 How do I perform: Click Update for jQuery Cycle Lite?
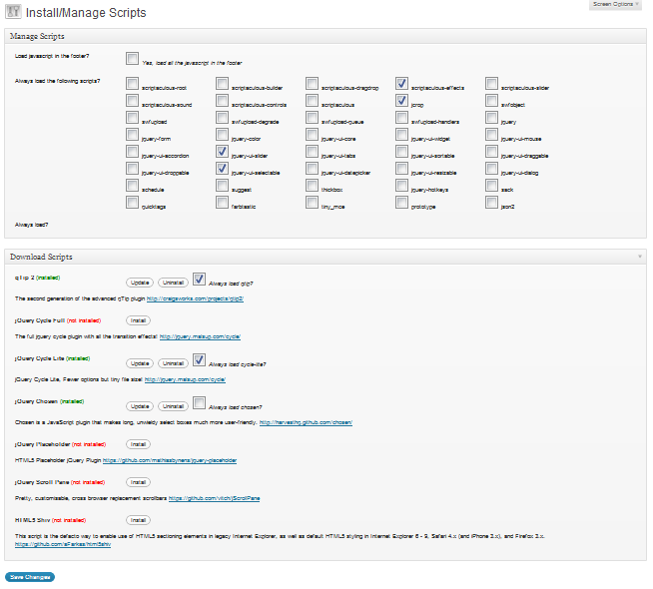coord(140,363)
